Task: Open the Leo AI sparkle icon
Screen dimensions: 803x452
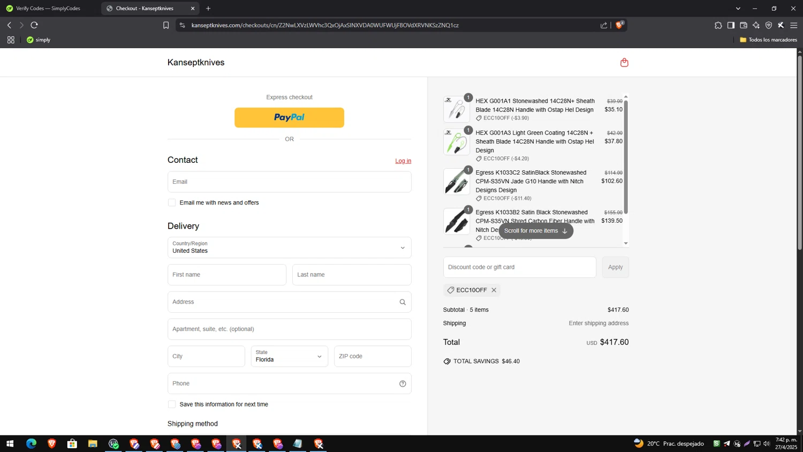Action: [x=756, y=25]
